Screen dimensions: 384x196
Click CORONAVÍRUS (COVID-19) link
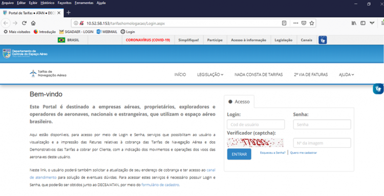click(x=148, y=40)
